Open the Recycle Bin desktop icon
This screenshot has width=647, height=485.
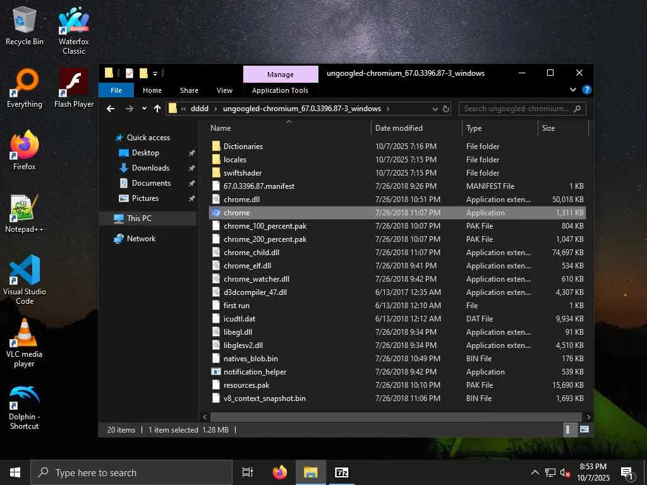pos(25,27)
